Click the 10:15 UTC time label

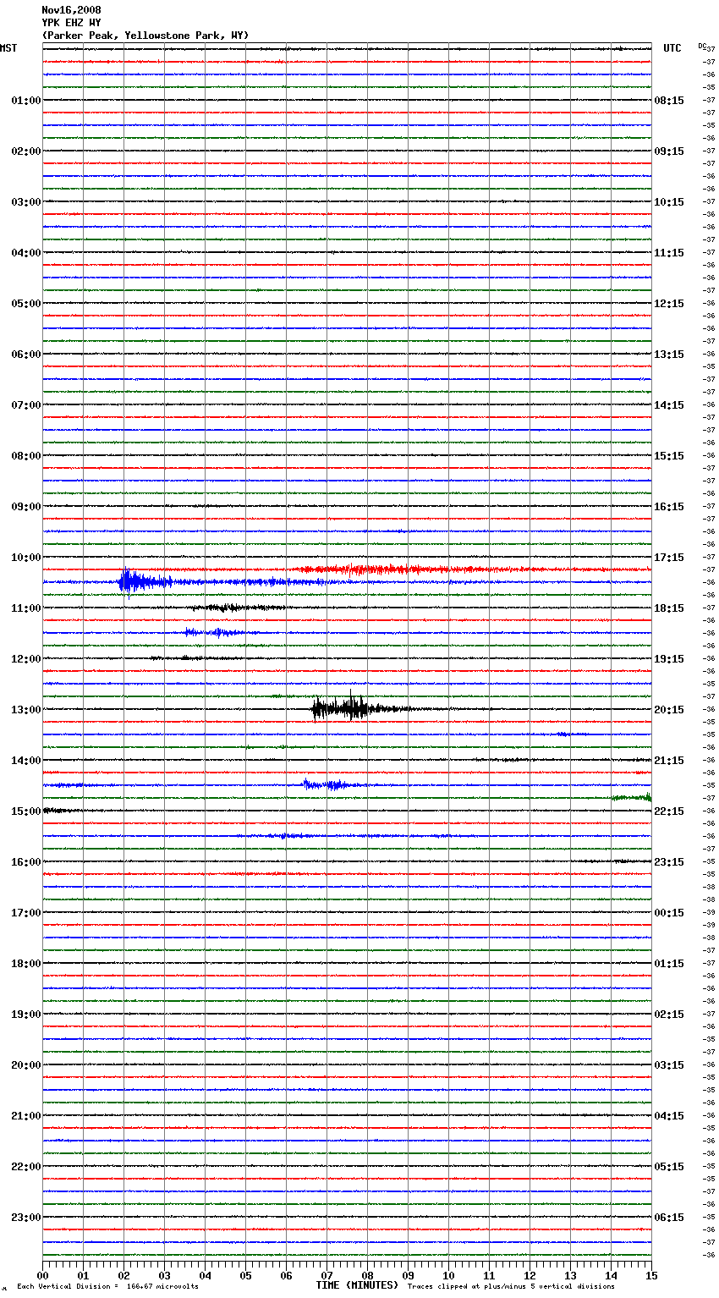[669, 202]
